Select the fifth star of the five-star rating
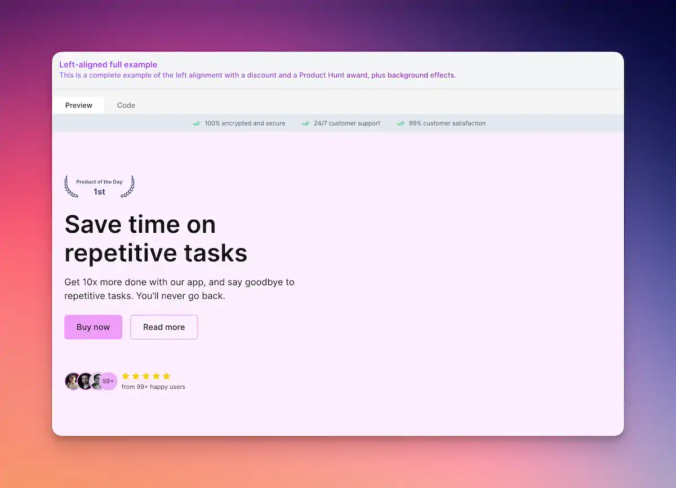 [166, 375]
